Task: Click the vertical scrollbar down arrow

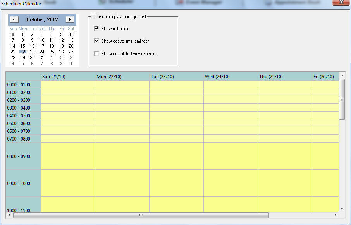Action: [342, 209]
